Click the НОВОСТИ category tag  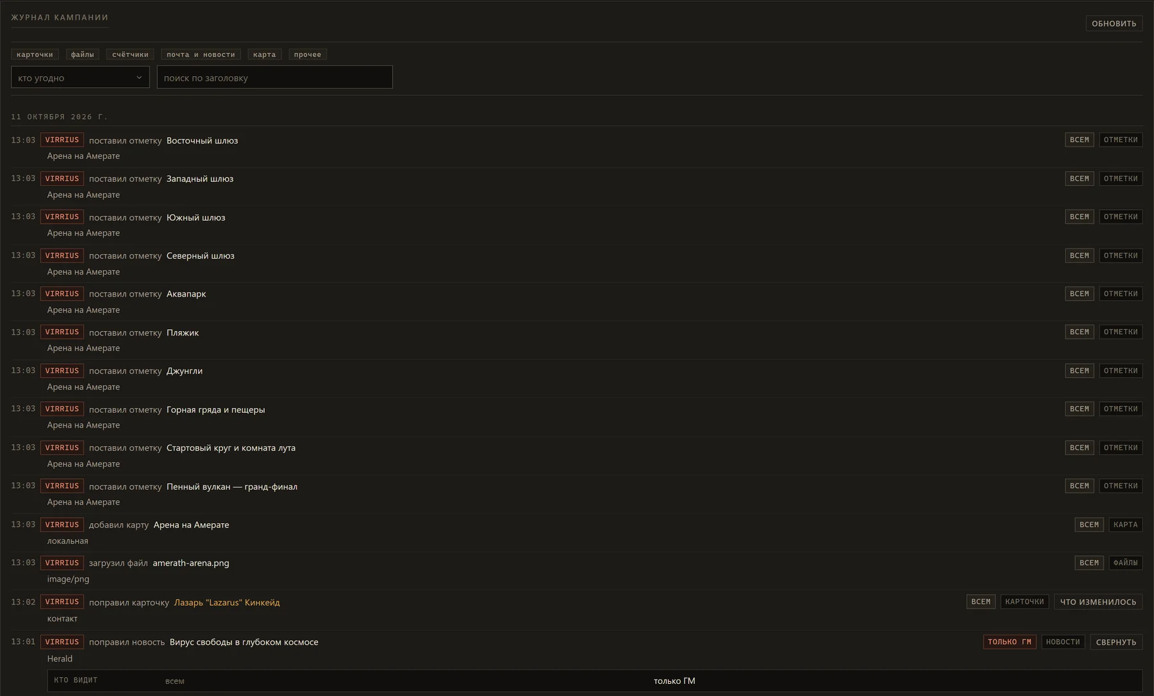pos(1062,642)
